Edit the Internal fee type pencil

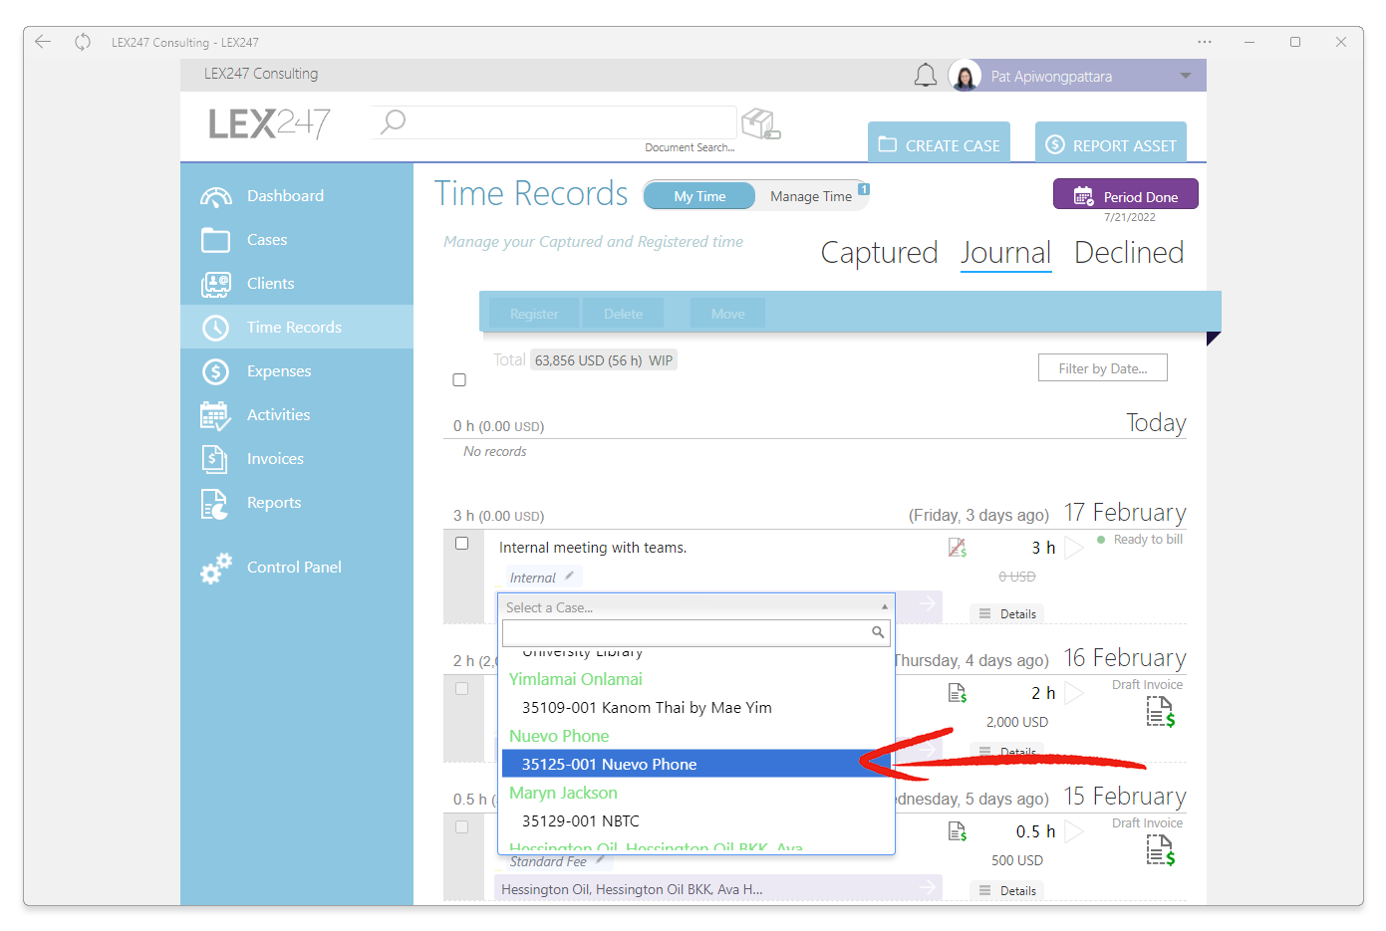point(569,576)
